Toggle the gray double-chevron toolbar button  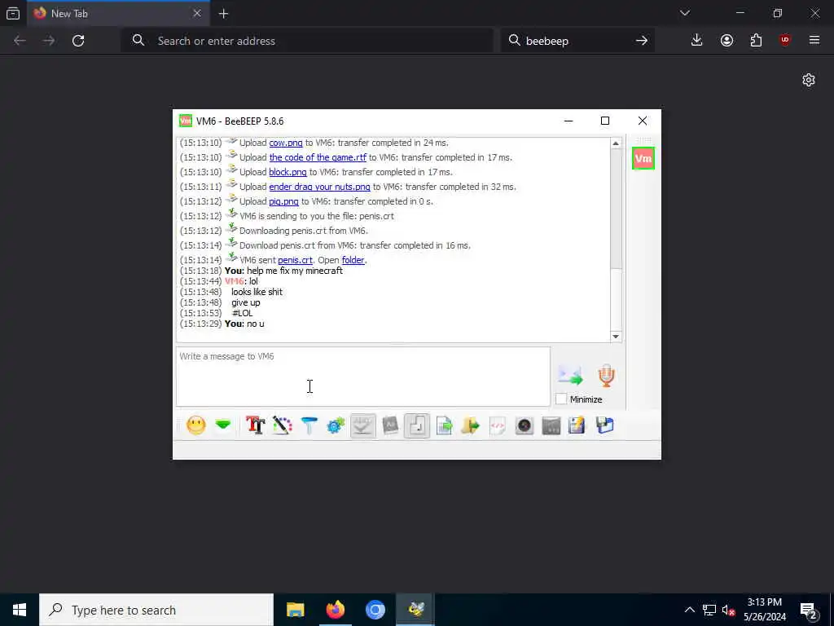362,425
